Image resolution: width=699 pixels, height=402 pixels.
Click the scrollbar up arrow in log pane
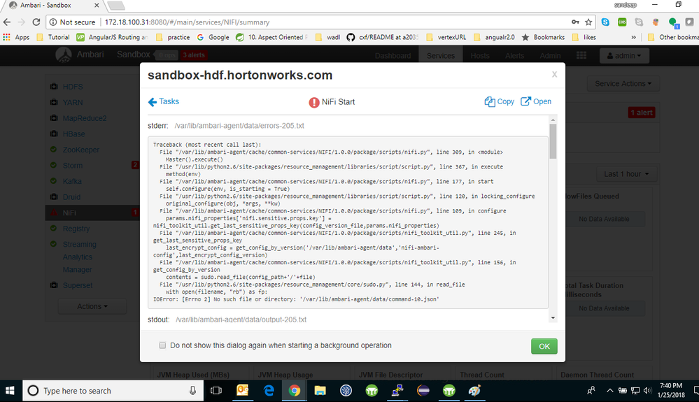(x=553, y=120)
